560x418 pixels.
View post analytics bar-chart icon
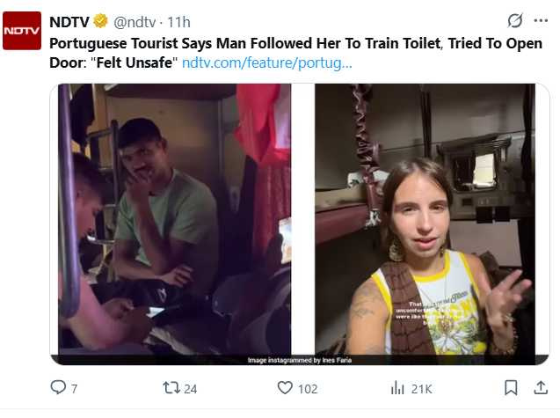397,387
